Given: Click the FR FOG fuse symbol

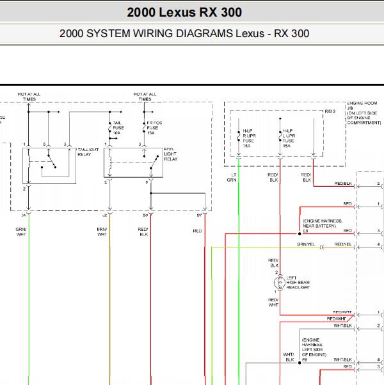Looking at the screenshot, I should tap(144, 127).
